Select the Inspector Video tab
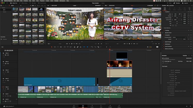This screenshot has height=108, width=193. [x=165, y=8]
